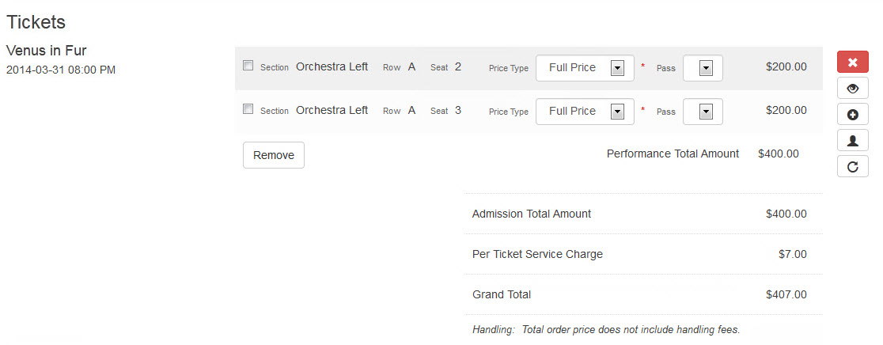The height and width of the screenshot is (345, 883).
Task: Click the Admission Total Amount row
Action: point(643,214)
